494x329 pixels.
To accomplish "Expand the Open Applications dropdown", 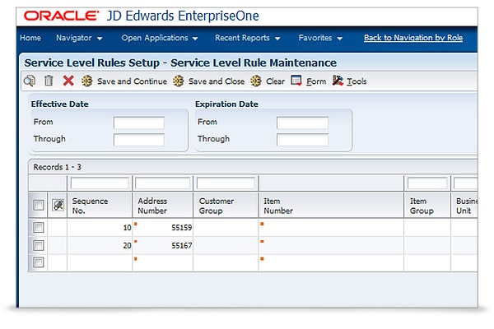I will [x=160, y=38].
